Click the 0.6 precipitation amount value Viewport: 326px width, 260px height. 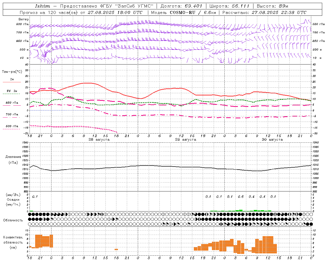[241, 197]
